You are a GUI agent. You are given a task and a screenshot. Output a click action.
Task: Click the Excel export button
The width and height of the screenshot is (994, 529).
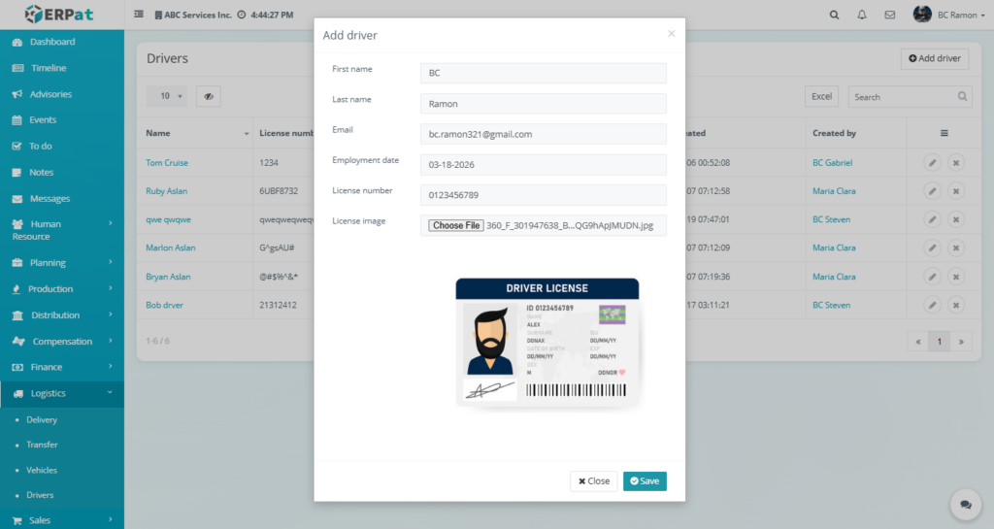click(821, 96)
